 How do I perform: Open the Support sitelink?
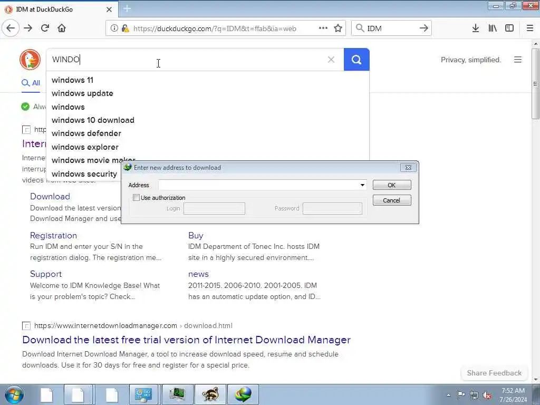(46, 274)
